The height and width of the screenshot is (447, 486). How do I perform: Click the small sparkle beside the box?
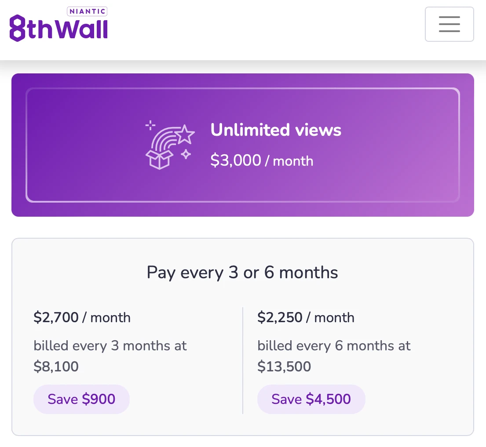(186, 154)
